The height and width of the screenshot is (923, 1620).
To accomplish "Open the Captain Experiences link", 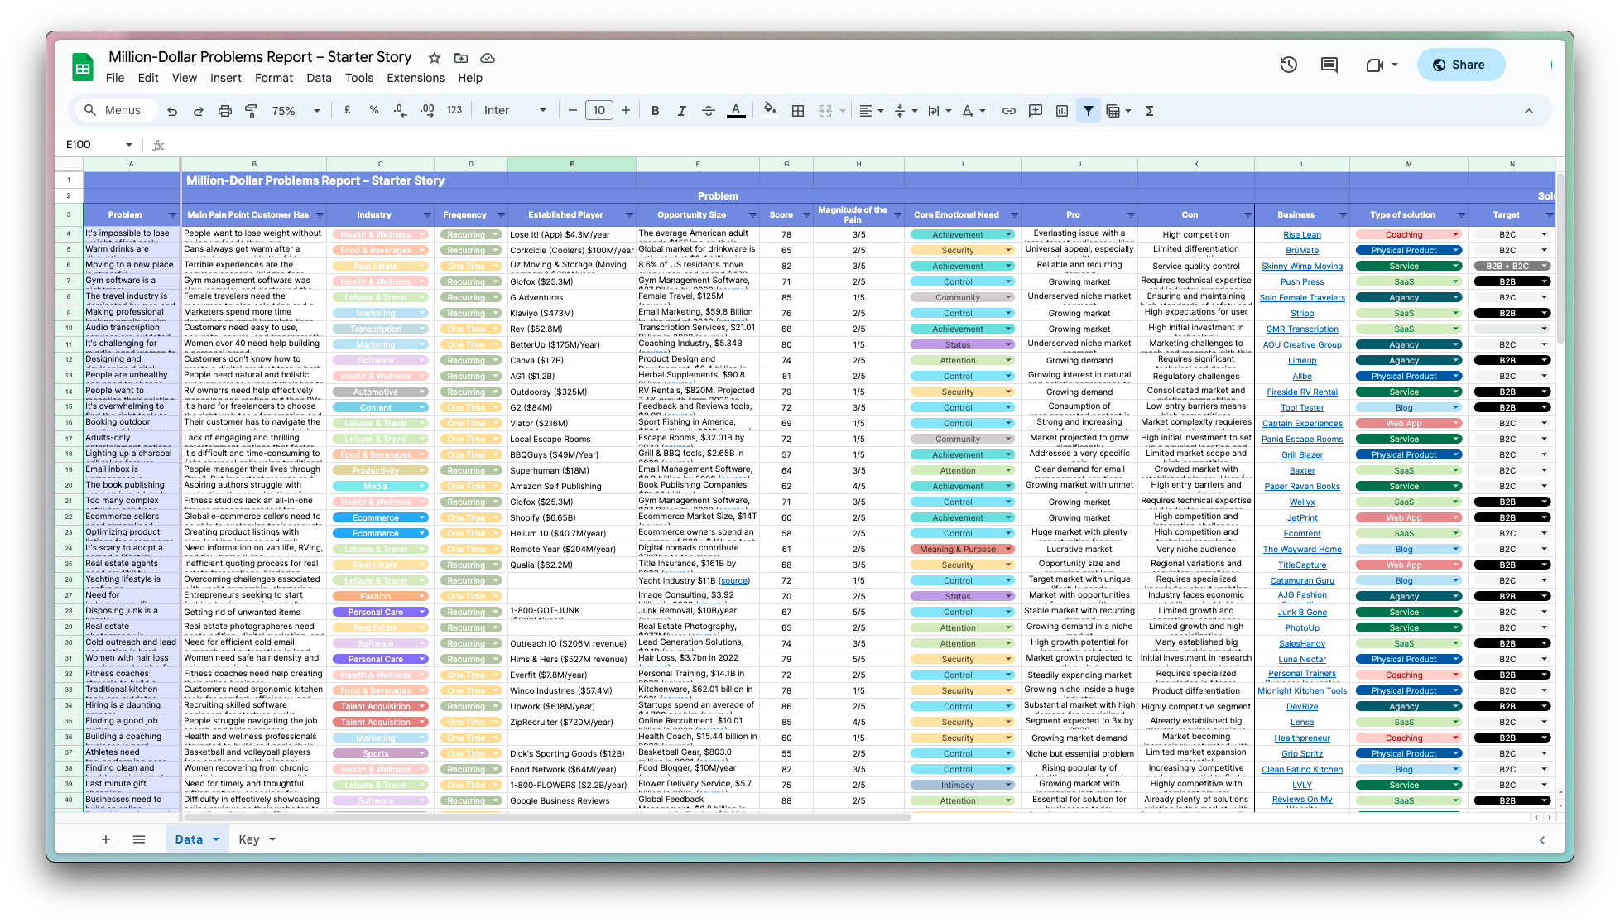I will tap(1302, 424).
